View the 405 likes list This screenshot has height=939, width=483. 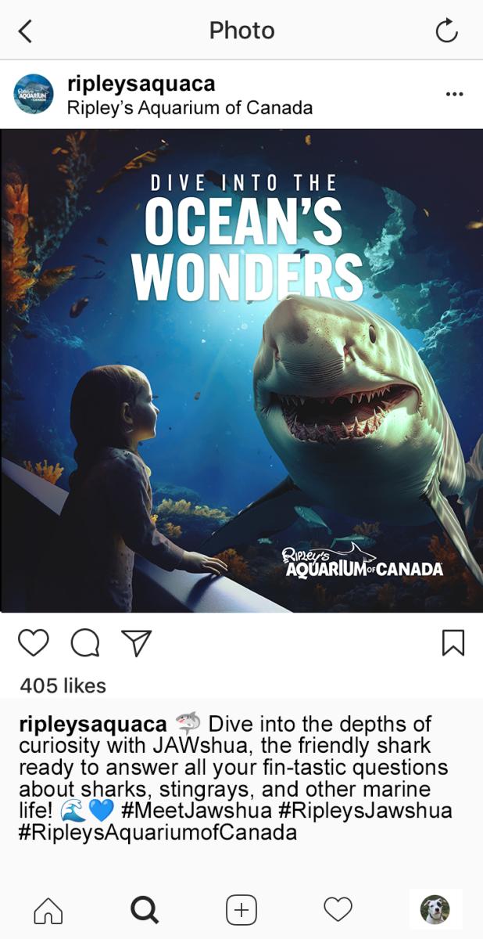[x=63, y=685]
